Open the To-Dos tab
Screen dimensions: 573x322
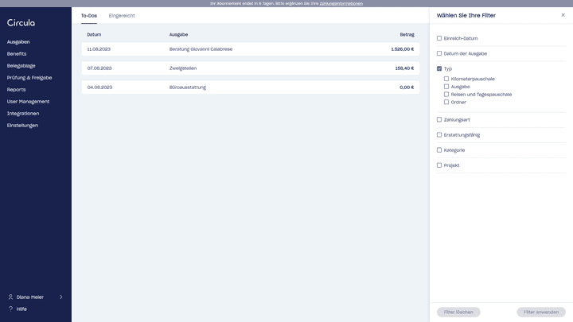(x=89, y=16)
